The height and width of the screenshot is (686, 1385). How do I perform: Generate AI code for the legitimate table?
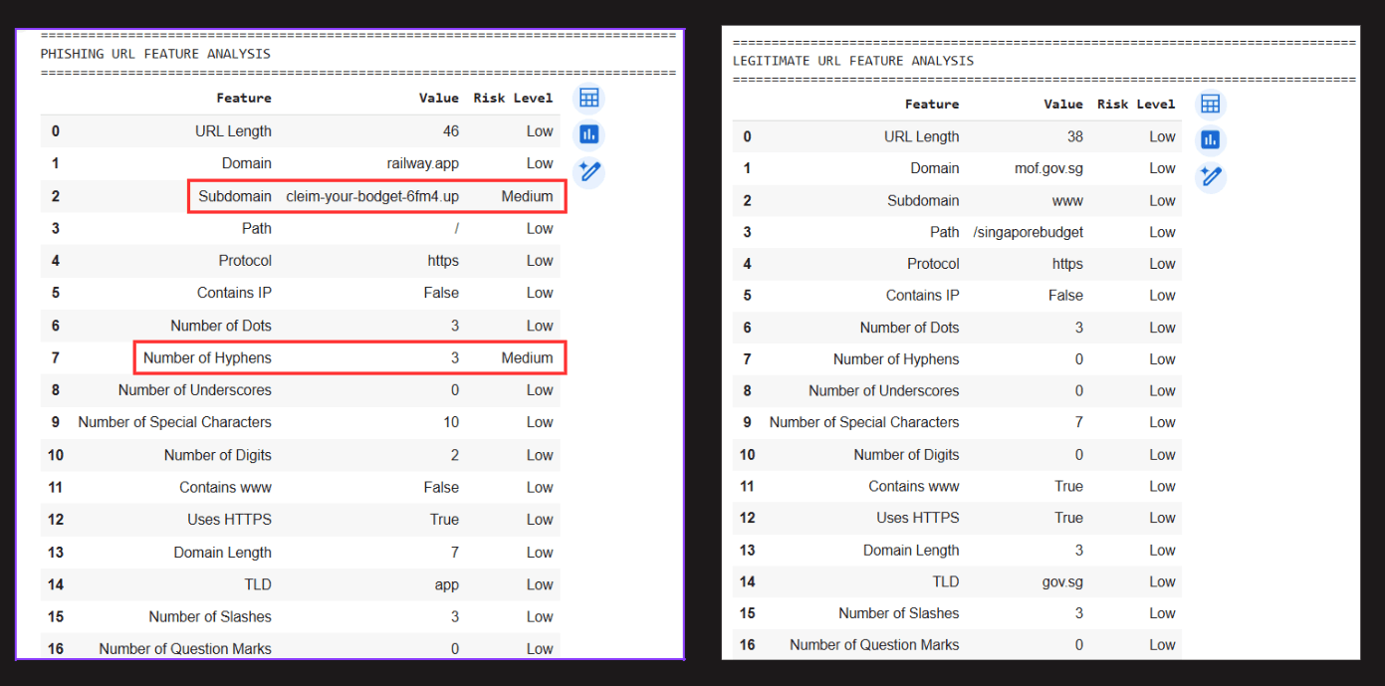1211,177
